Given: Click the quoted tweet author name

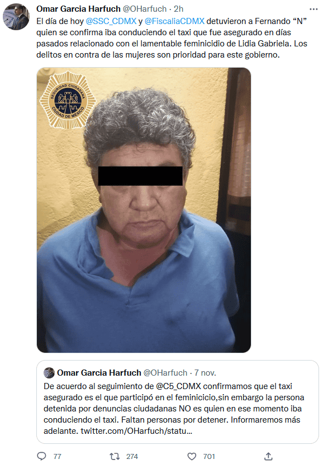Looking at the screenshot, I should [x=99, y=372].
